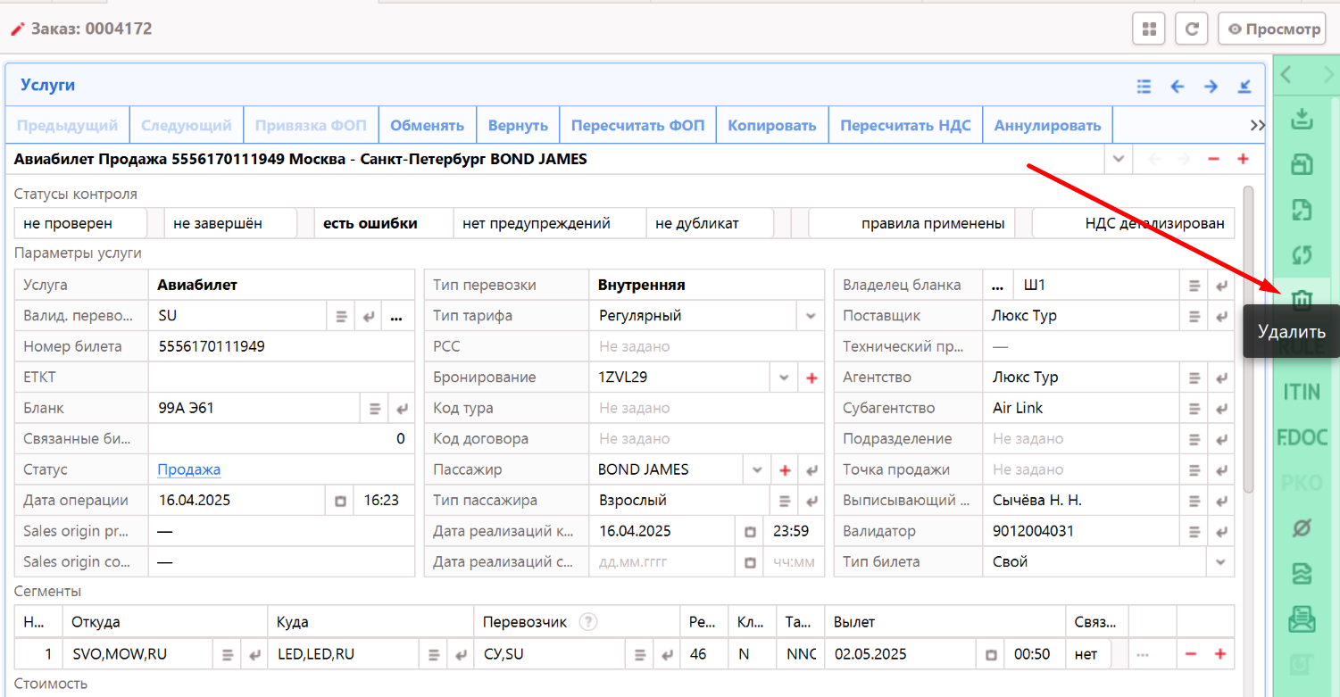
Task: Select the Обменять tab
Action: [427, 126]
